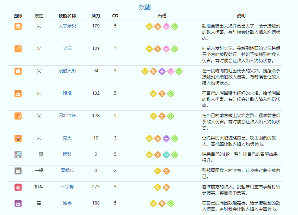Click the 火花 skill icon
Screen dimensions: 298x215
tap(18, 49)
